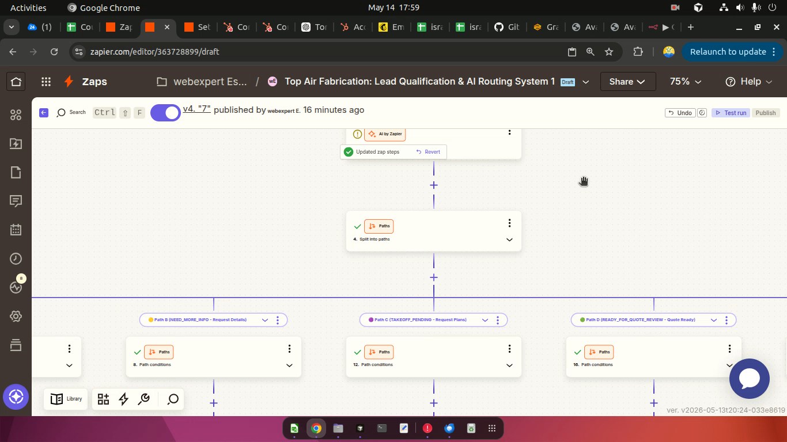This screenshot has width=787, height=442.
Task: Click the folder-with-bolt icon in left sidebar
Action: tap(16, 144)
